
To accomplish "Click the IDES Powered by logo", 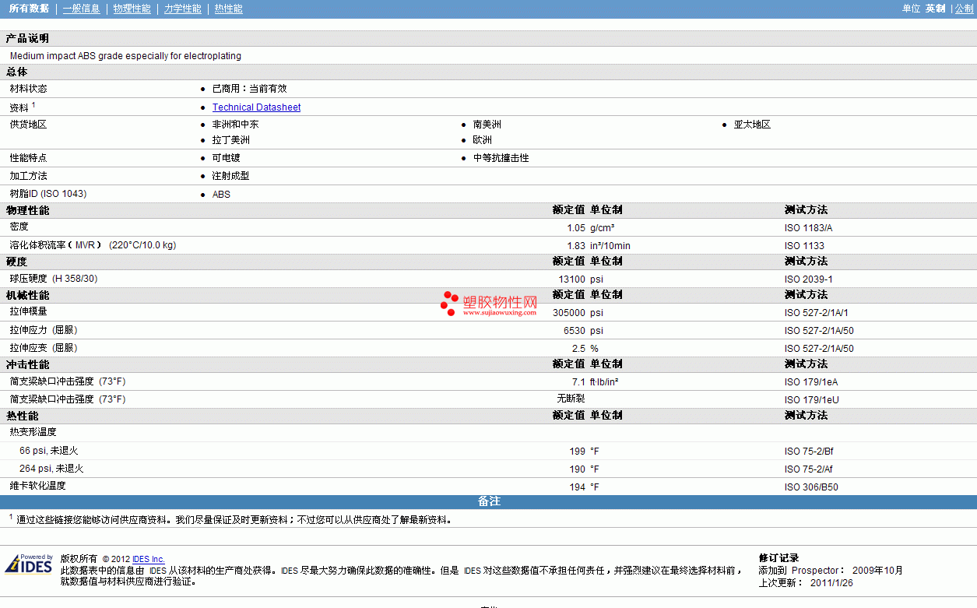I will 29,564.
